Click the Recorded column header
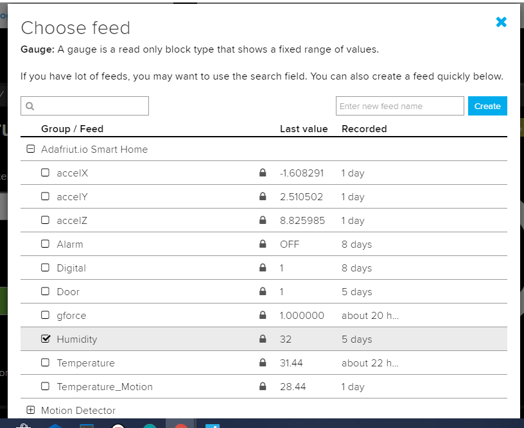The width and height of the screenshot is (524, 428). [x=363, y=129]
